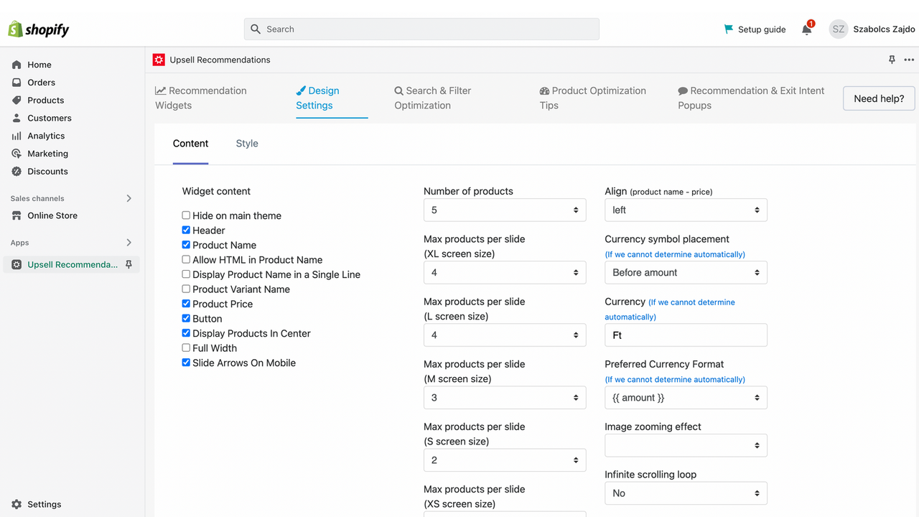Click the Need help? button
This screenshot has width=919, height=517.
[x=879, y=98]
